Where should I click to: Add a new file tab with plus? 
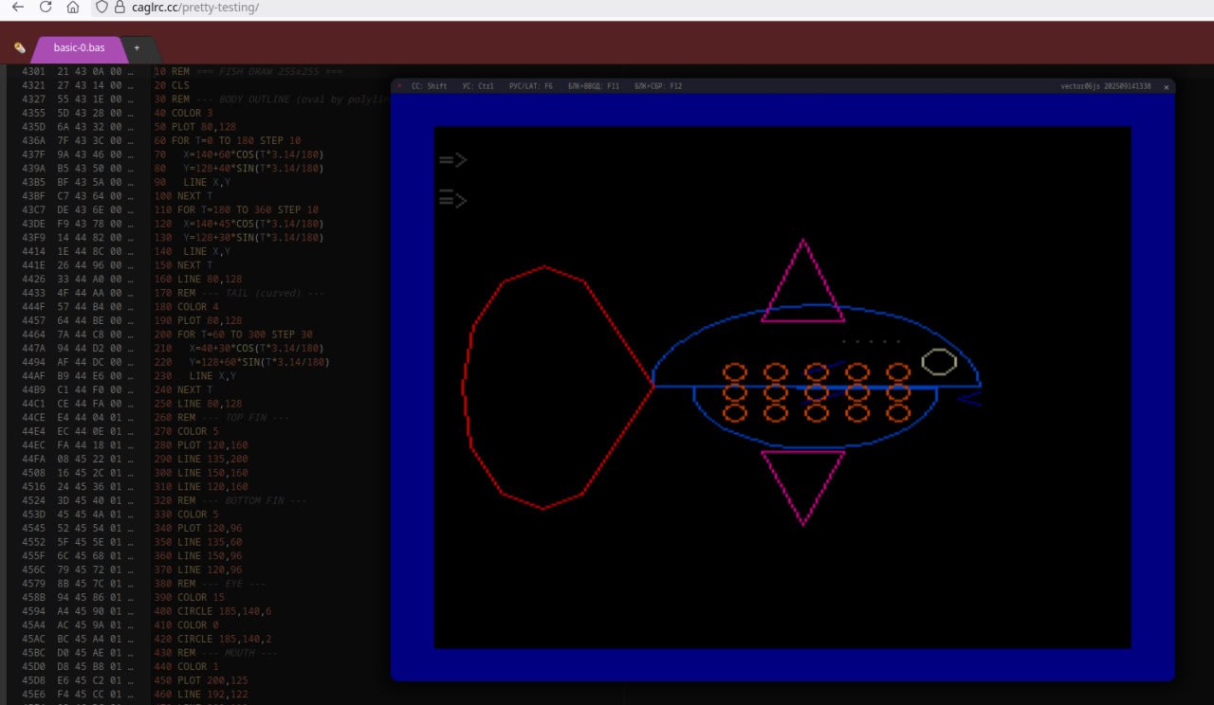click(137, 47)
